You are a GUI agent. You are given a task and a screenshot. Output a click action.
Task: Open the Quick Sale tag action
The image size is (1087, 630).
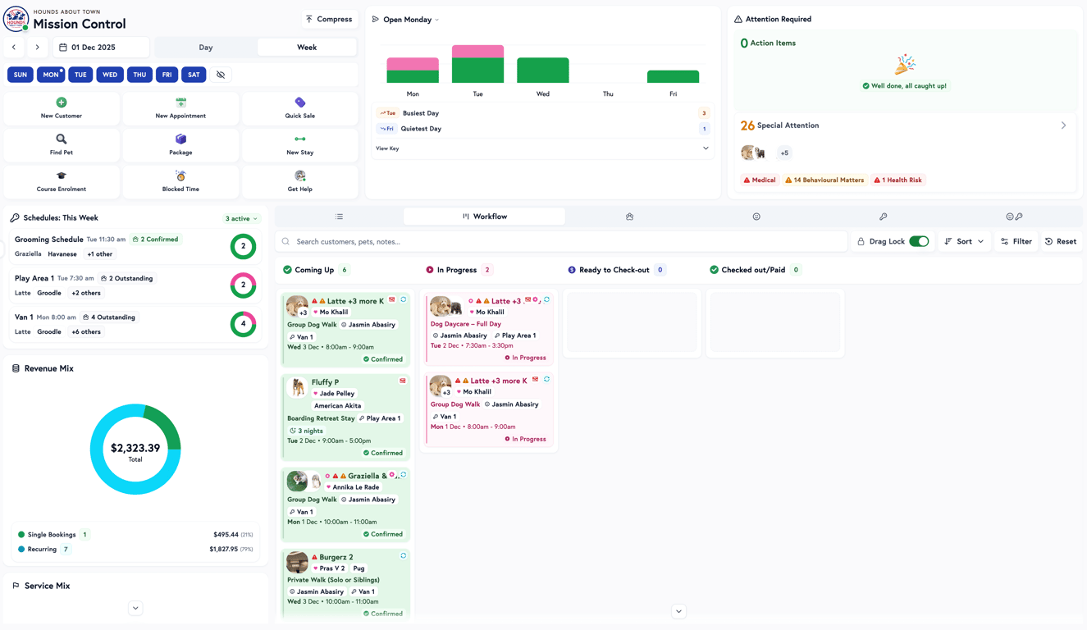tap(300, 108)
